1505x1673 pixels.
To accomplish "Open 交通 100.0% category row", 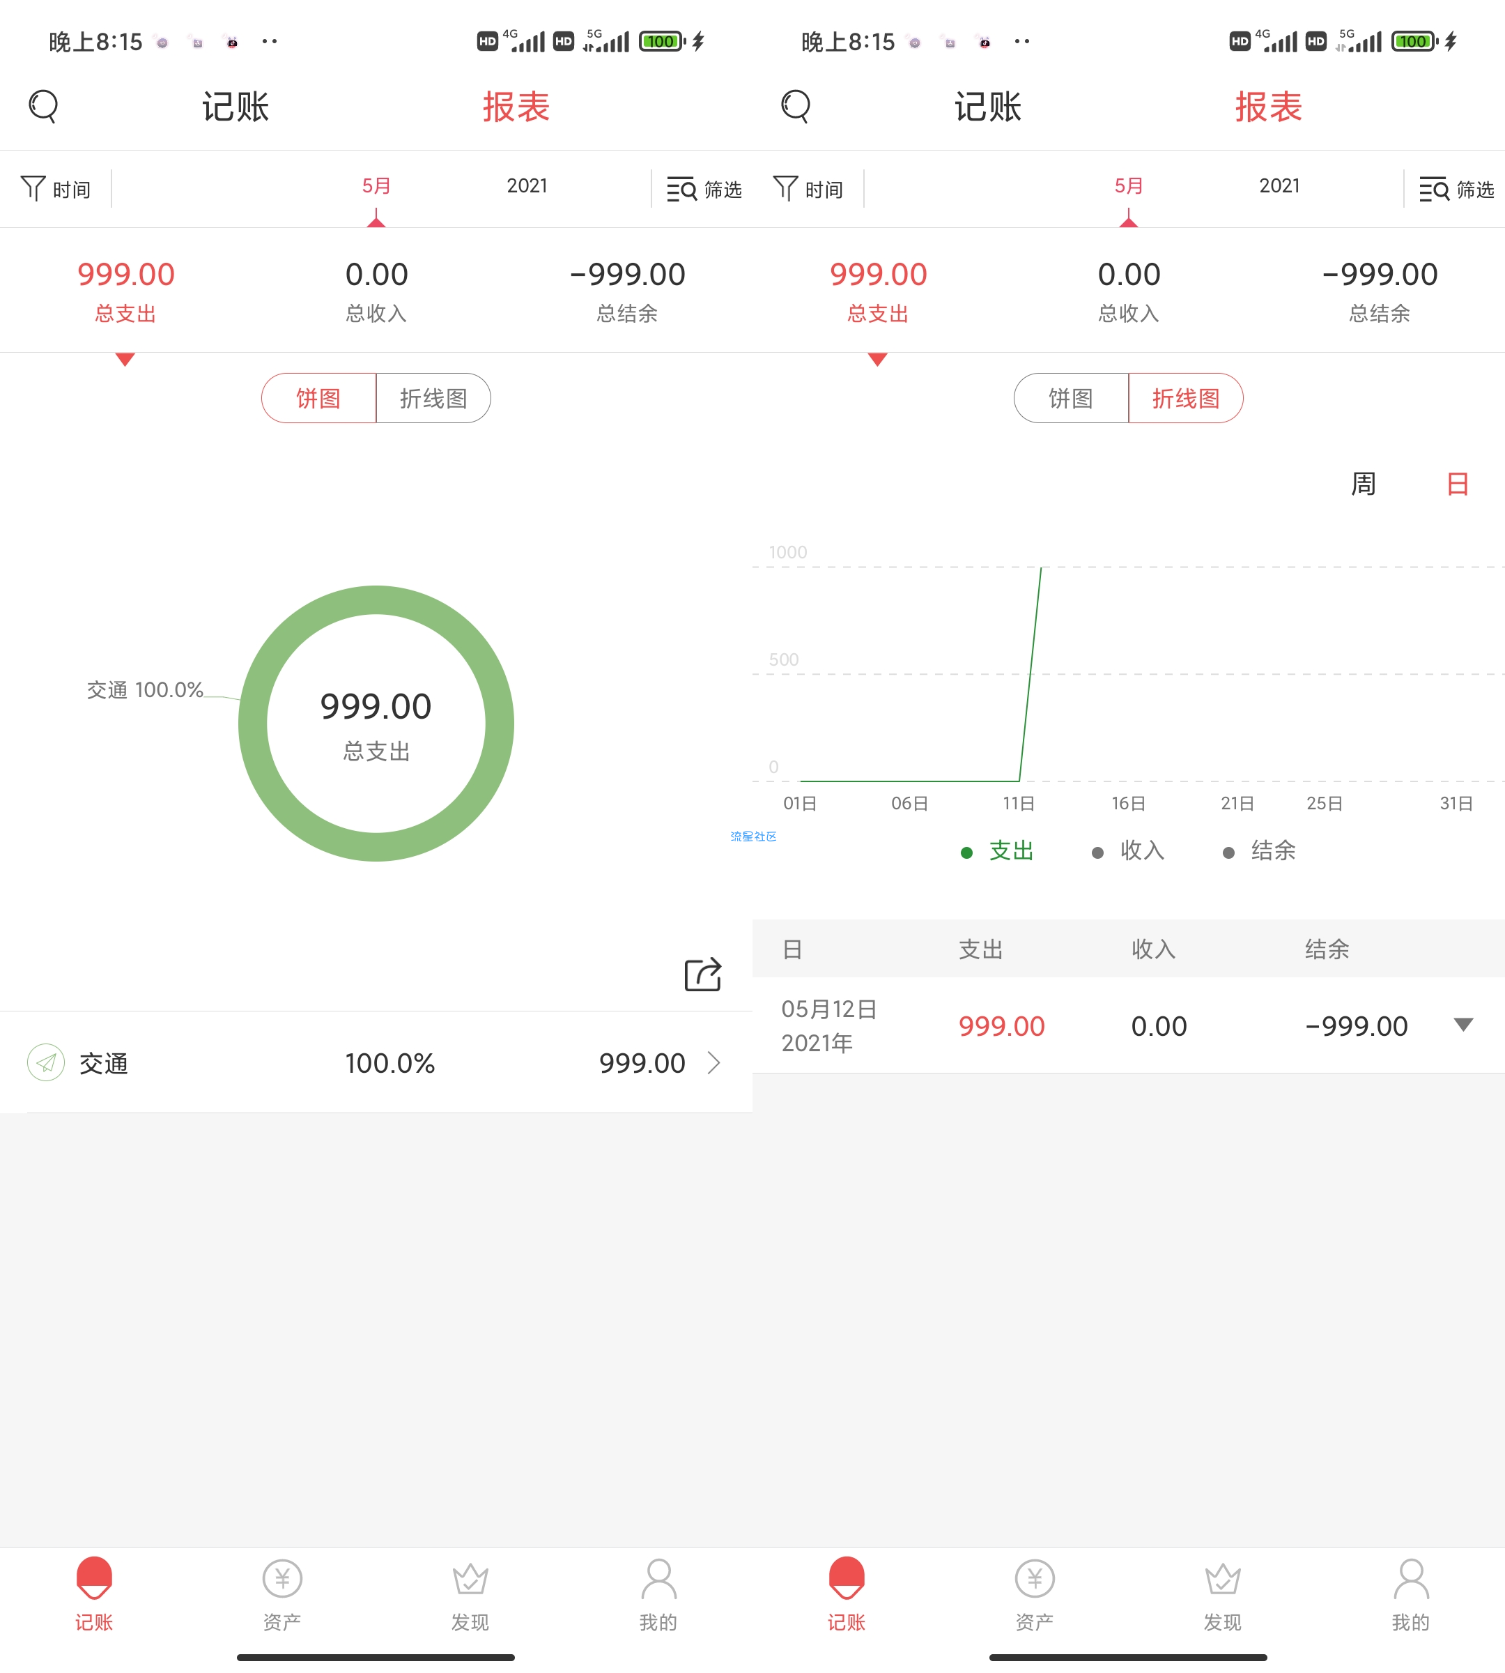I will point(376,1062).
